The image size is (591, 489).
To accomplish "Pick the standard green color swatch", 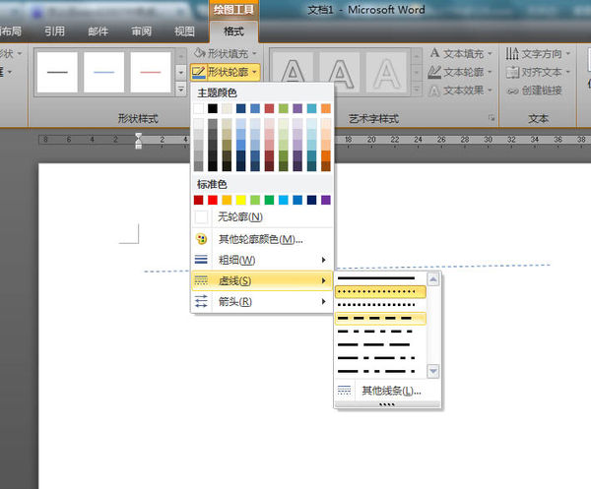I will point(269,200).
